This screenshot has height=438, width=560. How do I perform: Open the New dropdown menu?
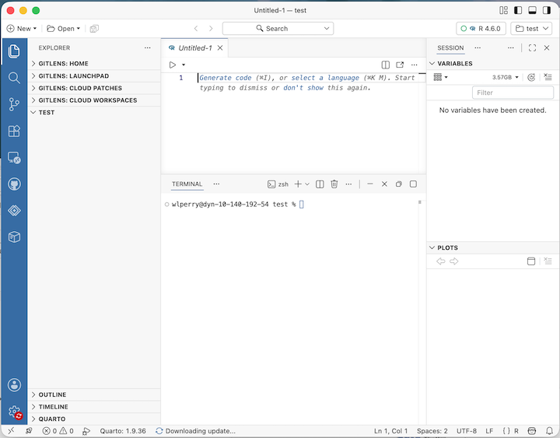tap(22, 29)
